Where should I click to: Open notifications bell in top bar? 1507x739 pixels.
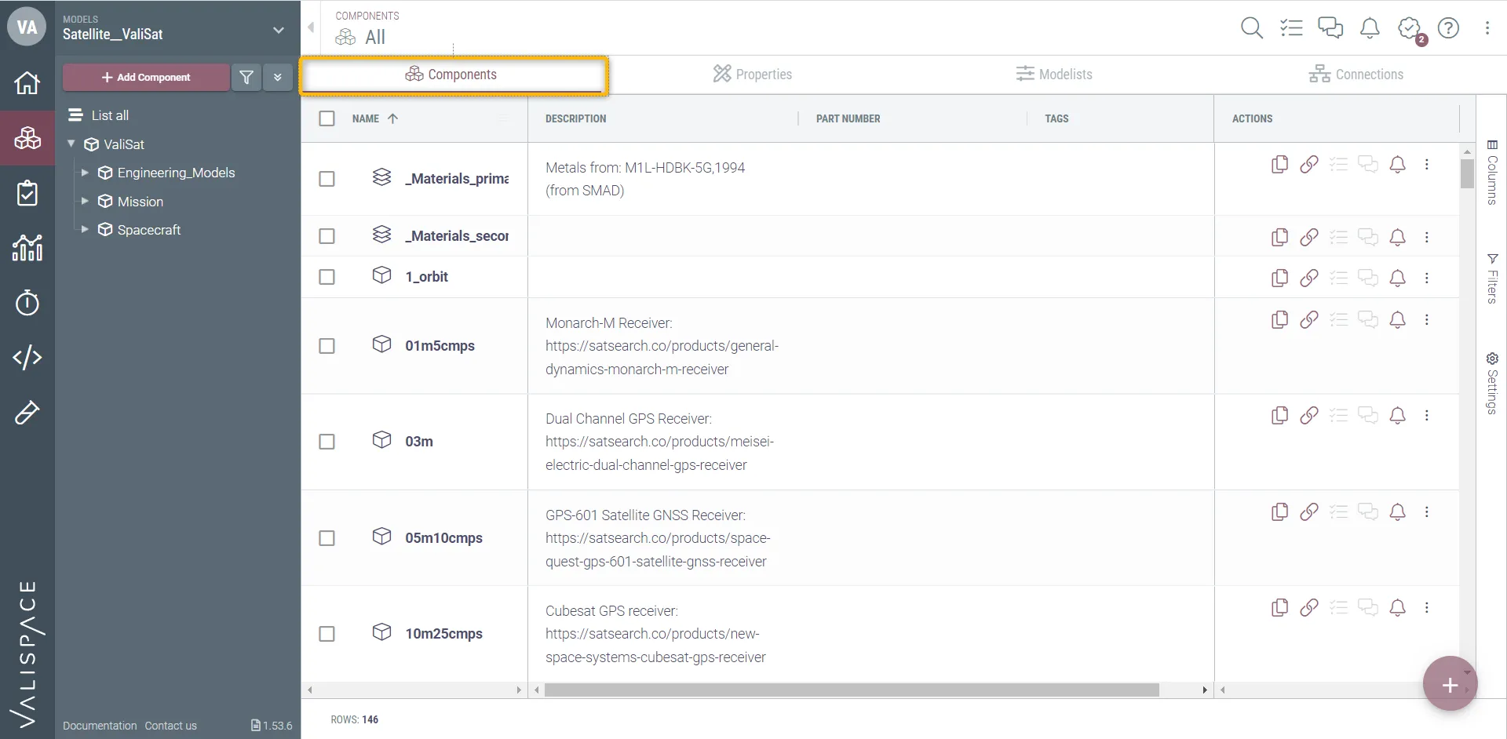1370,28
